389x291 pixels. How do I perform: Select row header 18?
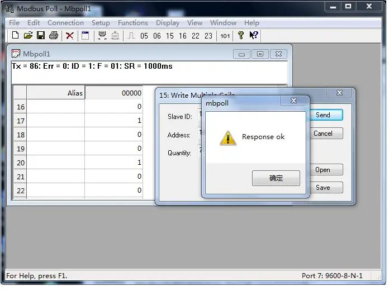click(x=20, y=135)
